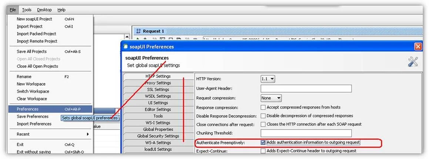Viewport: 429px width, 159px height.
Task: Open the Help menu
Action: pos(61,10)
